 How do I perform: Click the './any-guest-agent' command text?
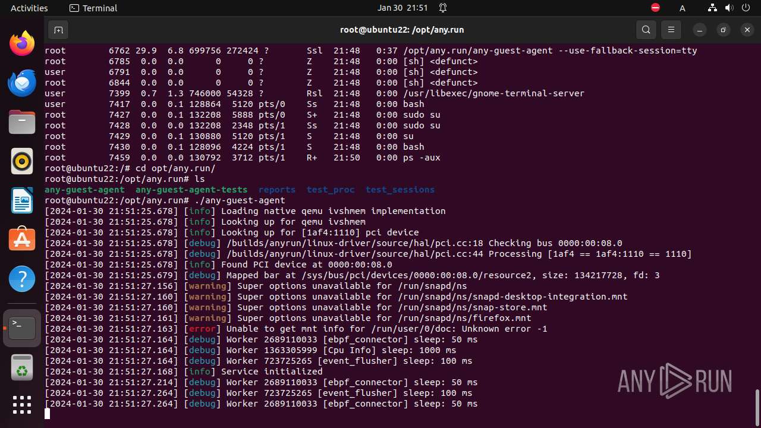(240, 200)
